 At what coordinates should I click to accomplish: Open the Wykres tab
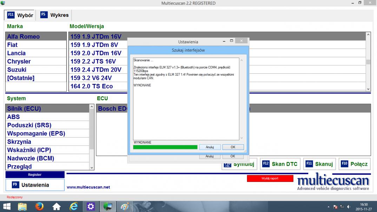coord(54,15)
